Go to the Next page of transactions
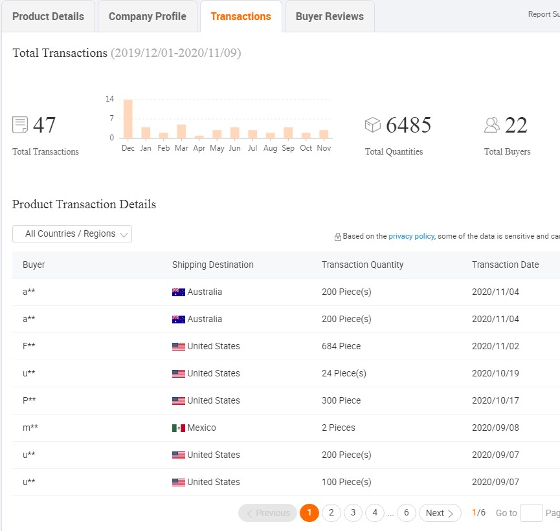 click(440, 513)
